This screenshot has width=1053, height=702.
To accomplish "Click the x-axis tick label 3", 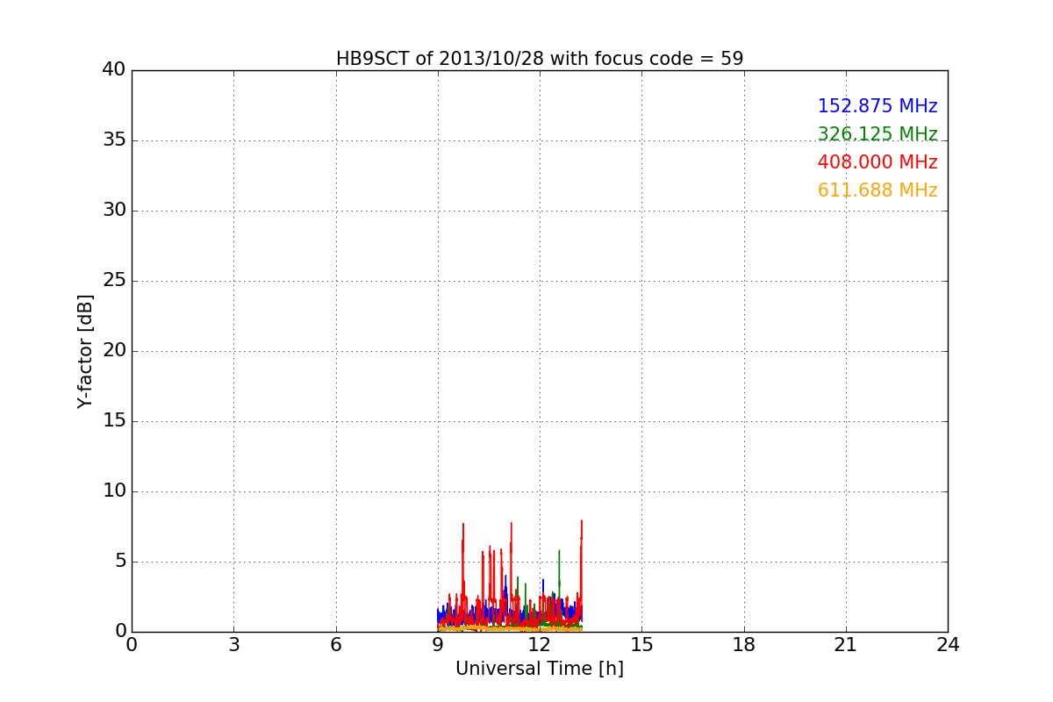I will (x=233, y=645).
